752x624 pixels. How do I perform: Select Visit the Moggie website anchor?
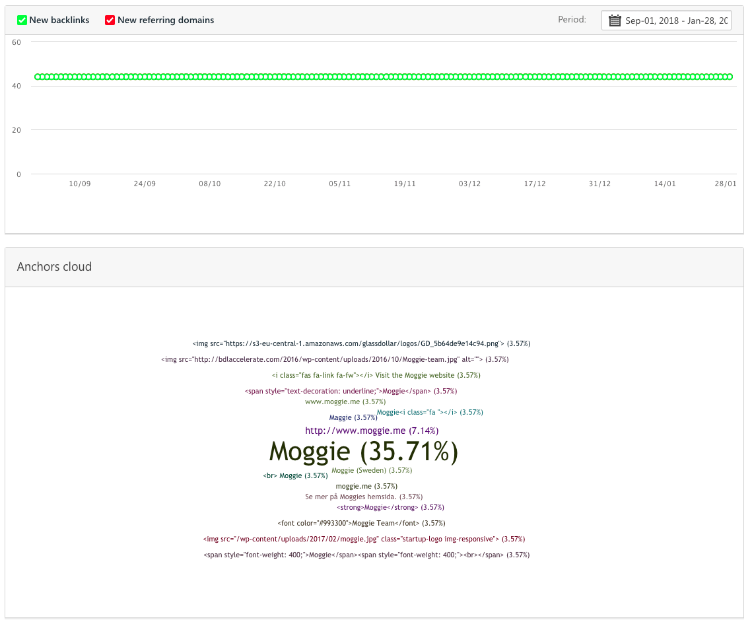tap(376, 376)
